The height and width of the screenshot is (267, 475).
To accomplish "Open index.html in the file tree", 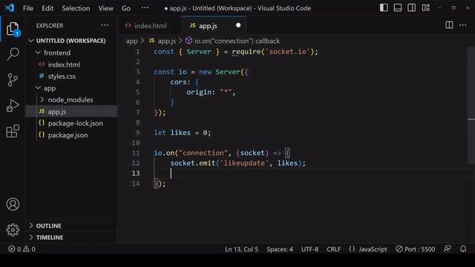I will click(64, 65).
